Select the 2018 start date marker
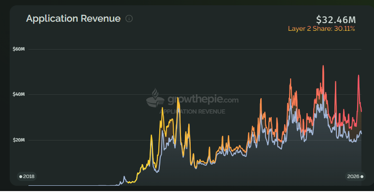Screen dimensions: 374x193 (x=27, y=177)
